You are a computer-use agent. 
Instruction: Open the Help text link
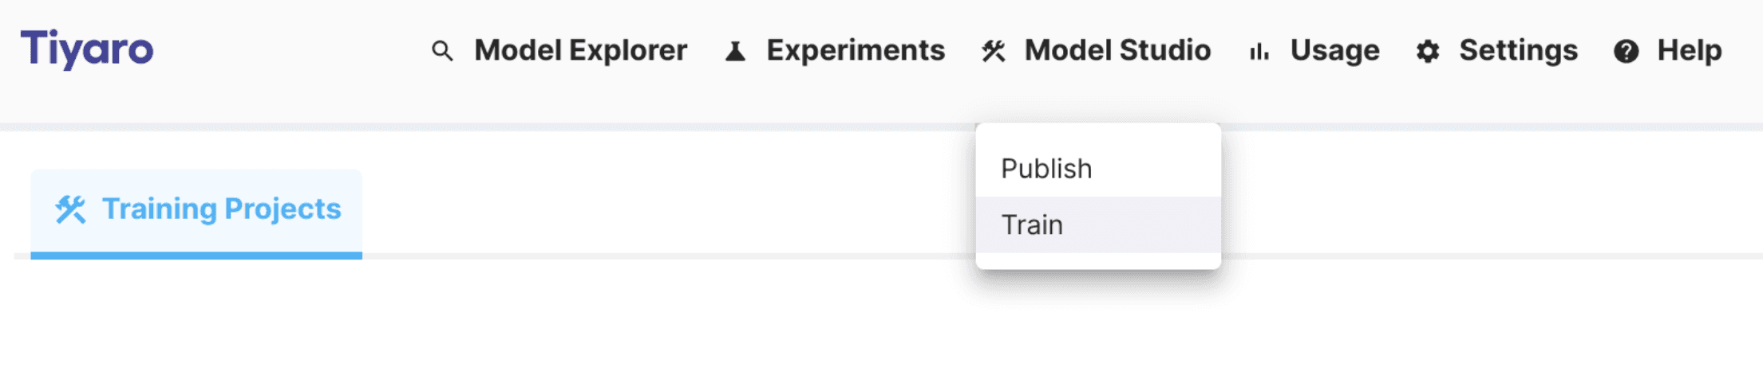pyautogui.click(x=1689, y=50)
